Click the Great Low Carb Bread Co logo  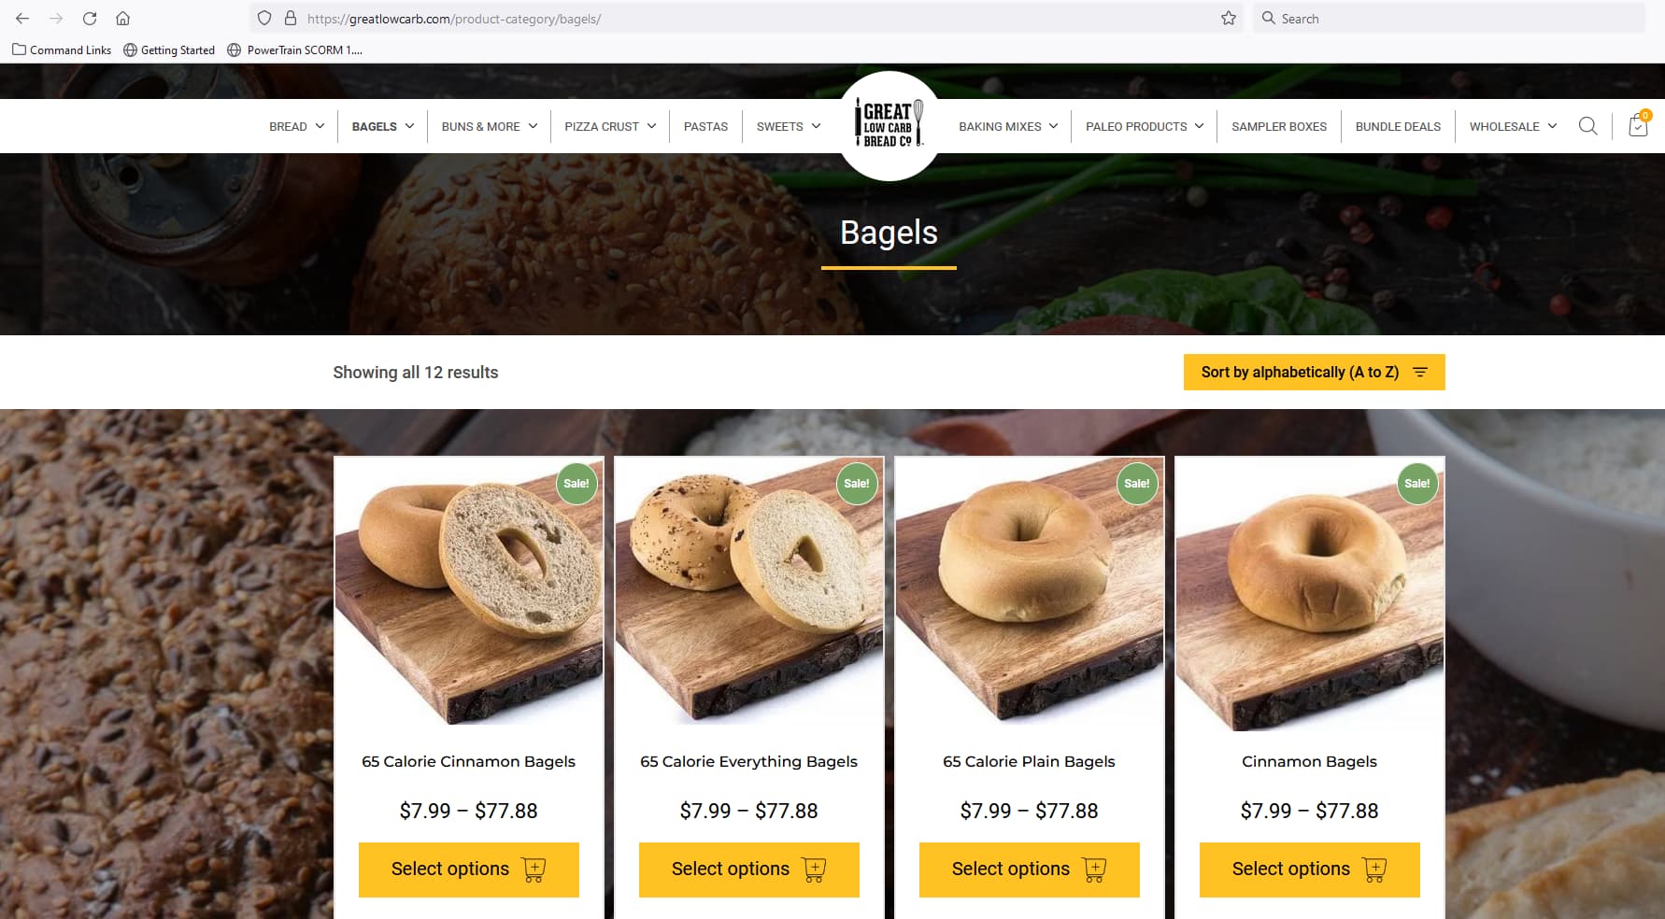889,125
